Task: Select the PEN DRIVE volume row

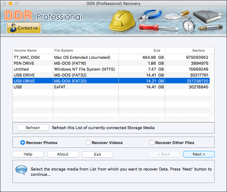Action: coord(111,63)
